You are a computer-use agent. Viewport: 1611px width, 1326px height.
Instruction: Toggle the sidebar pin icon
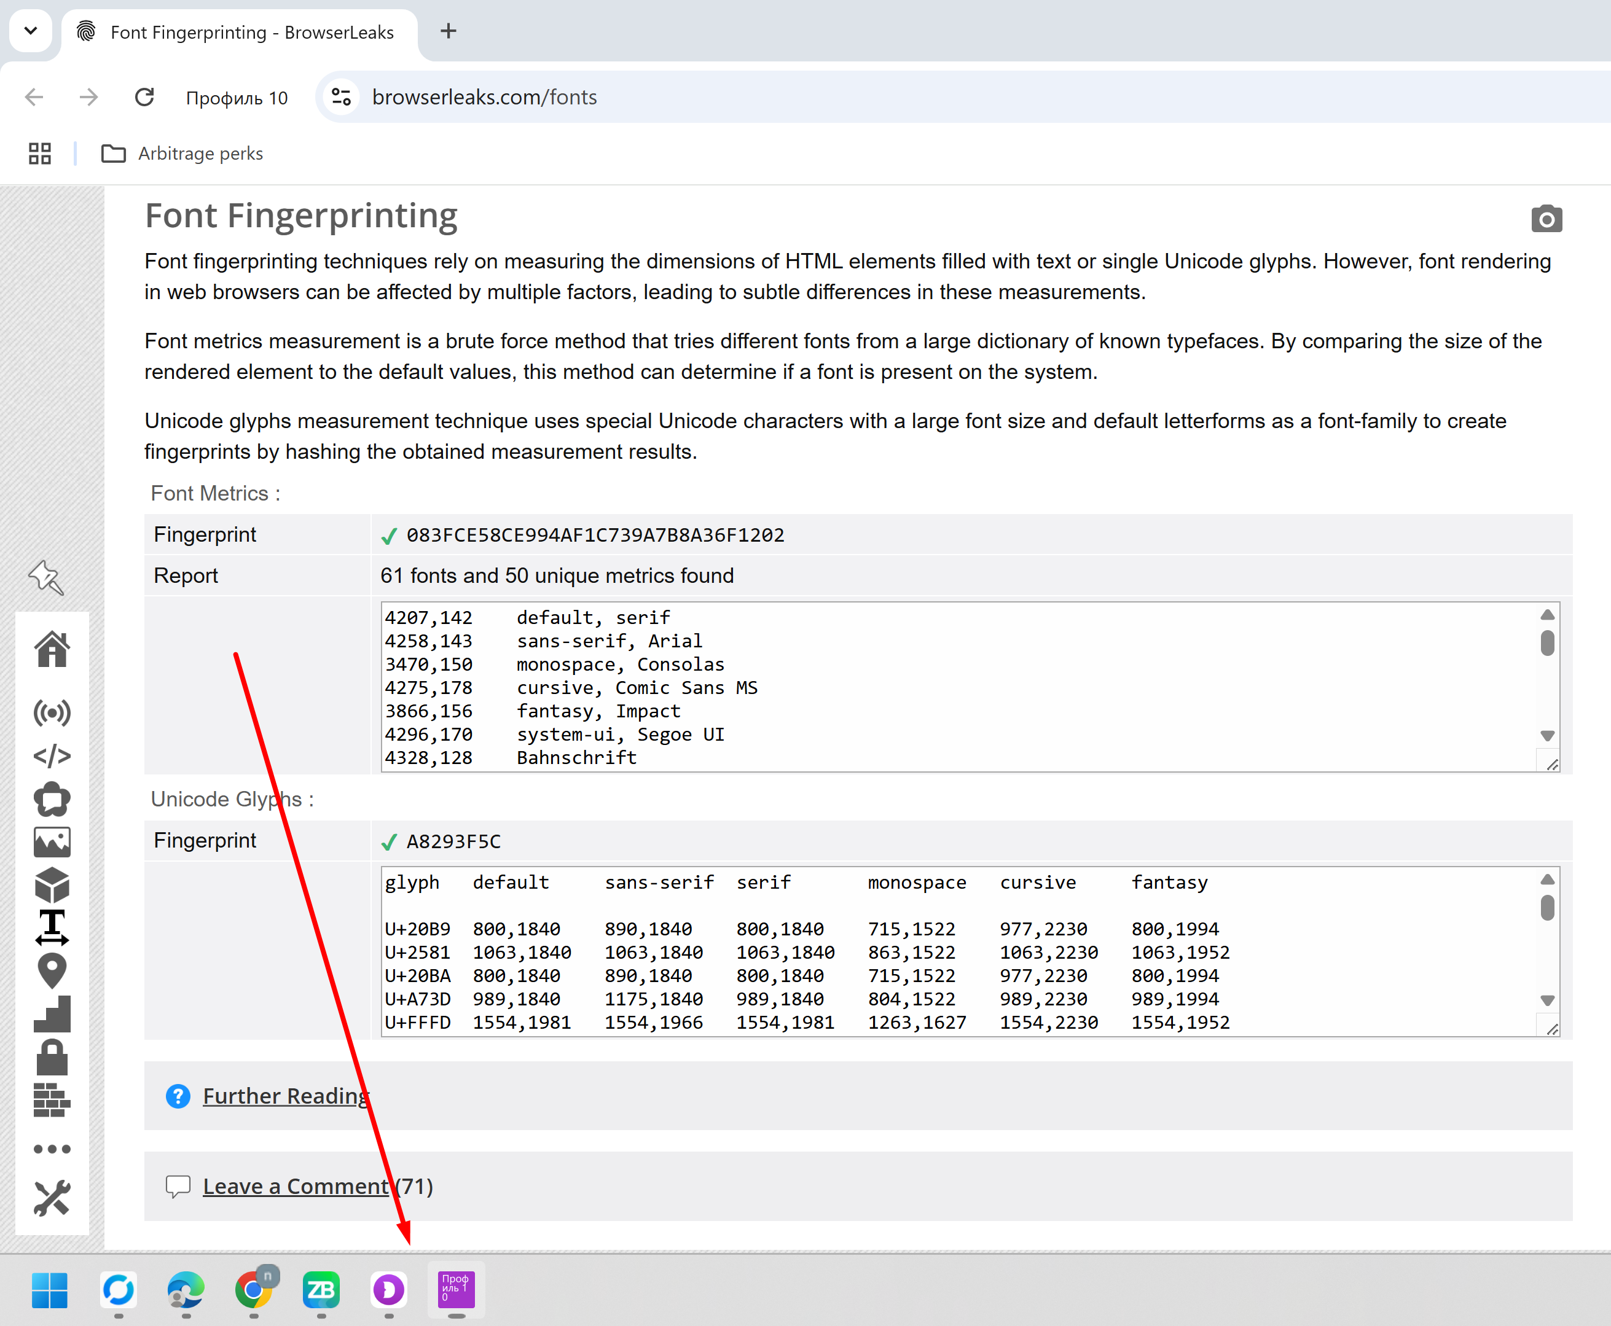[46, 577]
